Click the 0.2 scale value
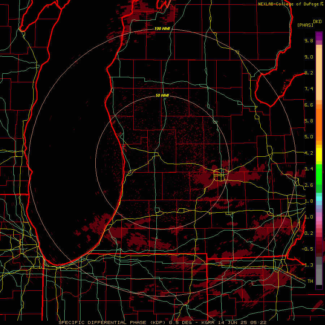Screen dimensions: 325x325 309,233
